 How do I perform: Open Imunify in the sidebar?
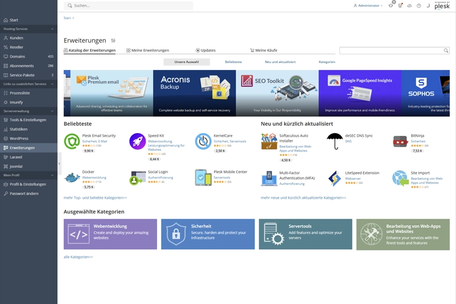pos(28,102)
